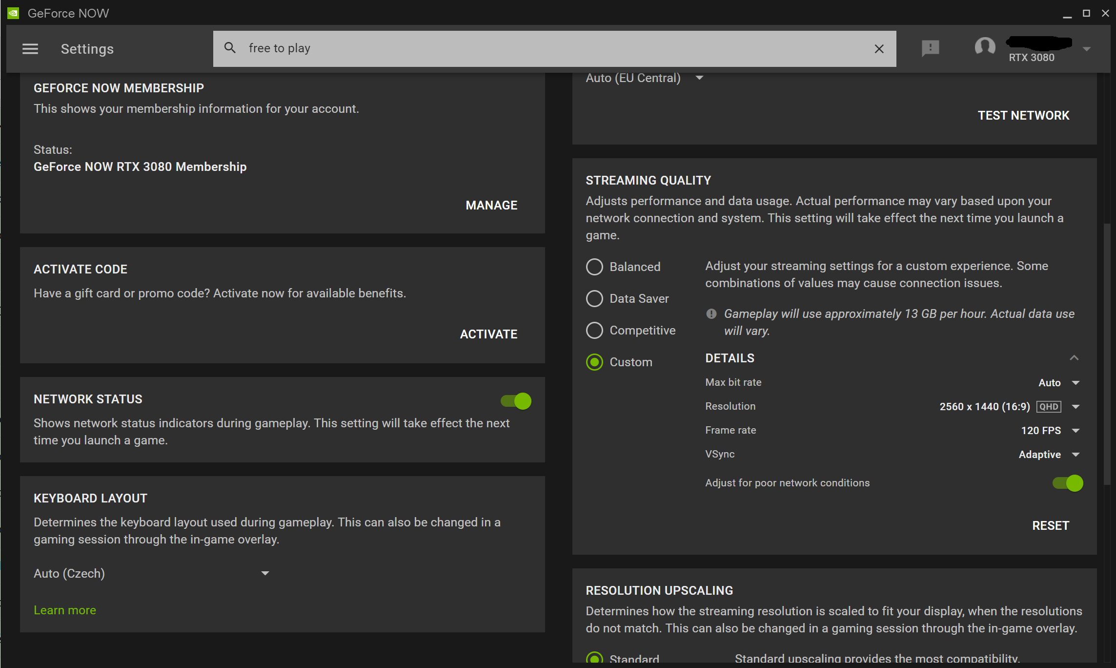Screen dimensions: 1116x668
Task: Open the Max bit rate dropdown
Action: 1059,382
